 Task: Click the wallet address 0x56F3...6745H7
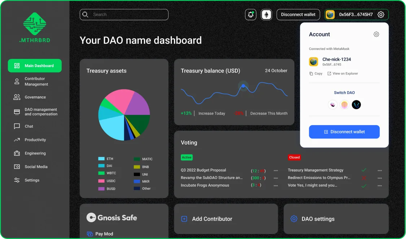click(x=356, y=14)
